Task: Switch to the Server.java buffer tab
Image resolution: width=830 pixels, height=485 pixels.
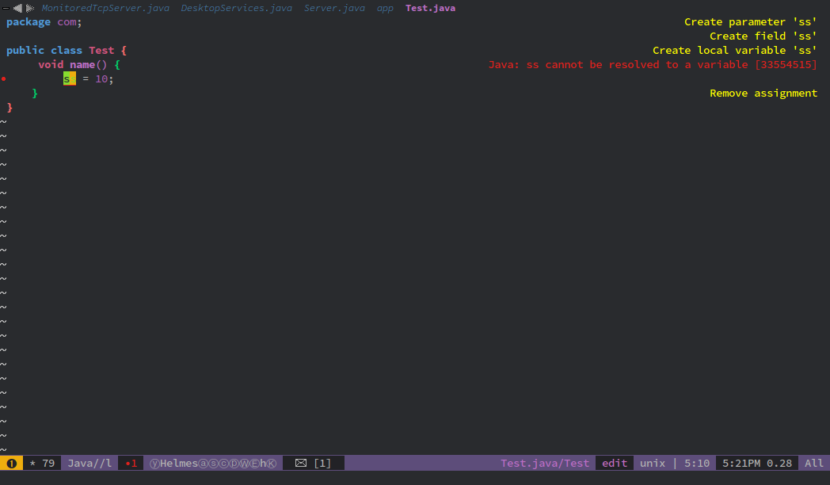Action: tap(334, 7)
